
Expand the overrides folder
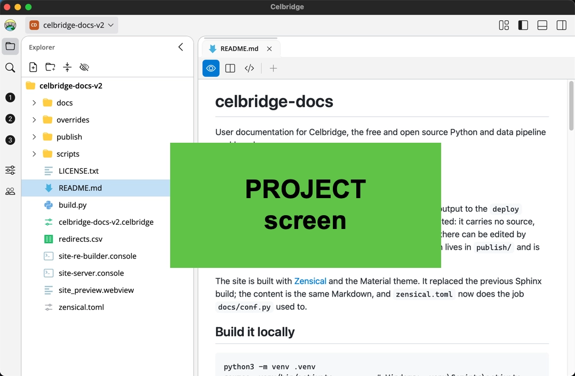34,120
